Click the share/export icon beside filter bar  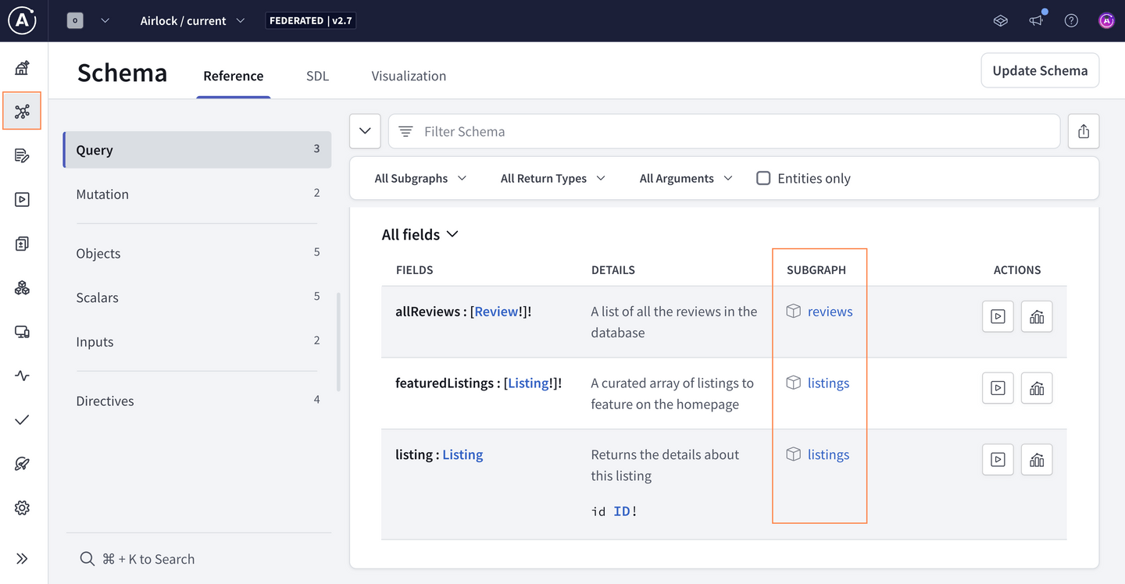[x=1083, y=131]
